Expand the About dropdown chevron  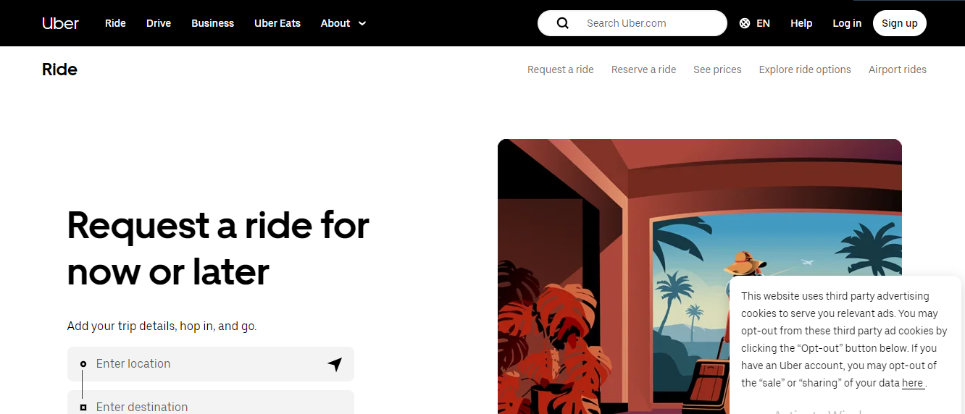(x=362, y=23)
